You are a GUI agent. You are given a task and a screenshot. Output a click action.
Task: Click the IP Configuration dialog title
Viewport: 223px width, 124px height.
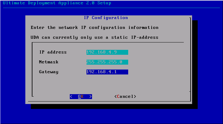point(106,18)
